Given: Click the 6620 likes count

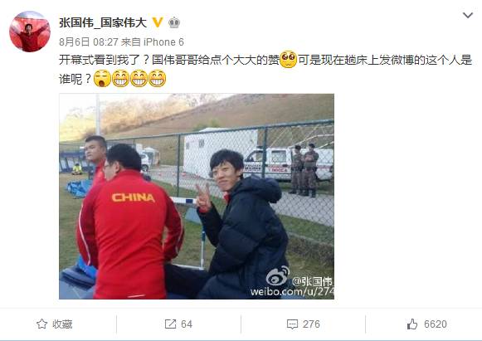Looking at the screenshot, I should [x=436, y=324].
